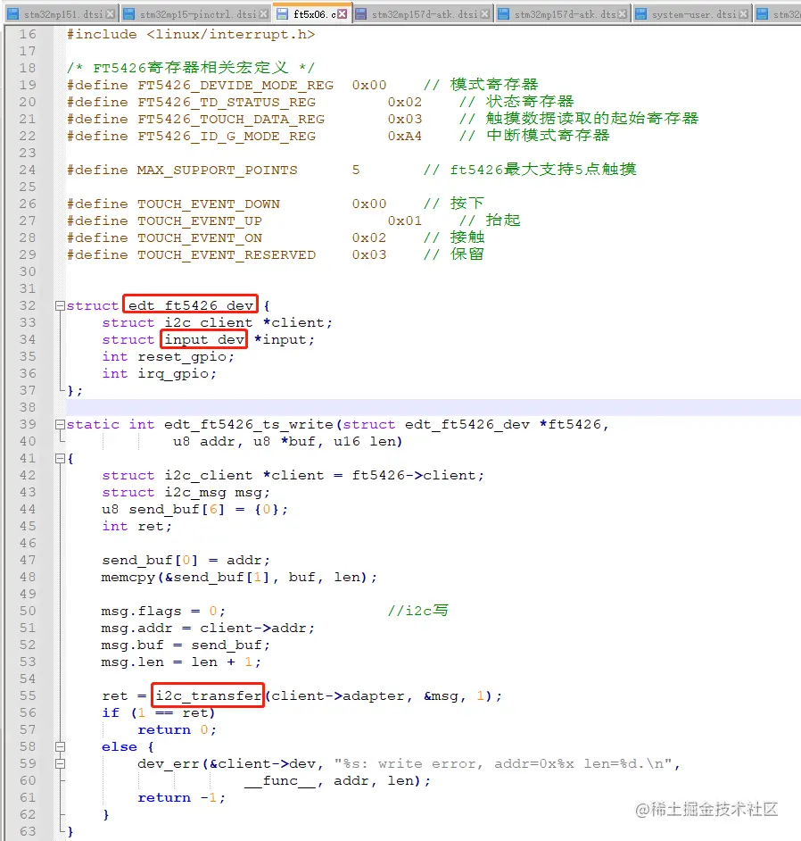Switch to the stm32mp151.dtsi tab
This screenshot has width=801, height=841.
(x=62, y=14)
